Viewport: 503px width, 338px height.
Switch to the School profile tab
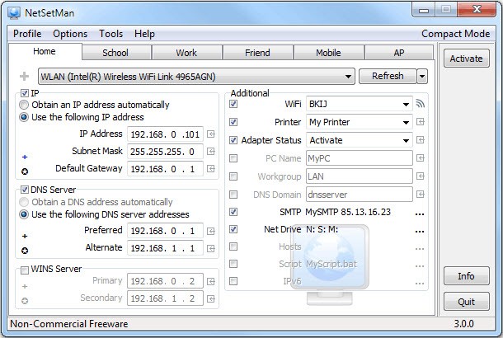[x=116, y=53]
